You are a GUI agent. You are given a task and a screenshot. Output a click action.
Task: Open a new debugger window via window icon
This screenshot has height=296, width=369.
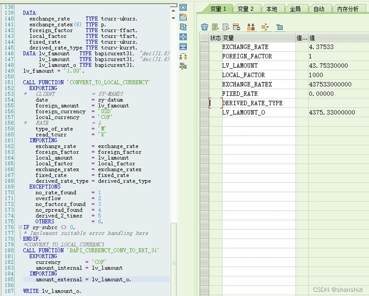click(183, 17)
